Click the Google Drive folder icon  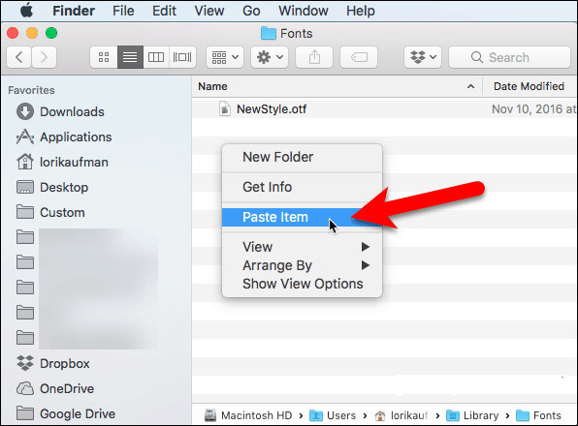pyautogui.click(x=25, y=413)
